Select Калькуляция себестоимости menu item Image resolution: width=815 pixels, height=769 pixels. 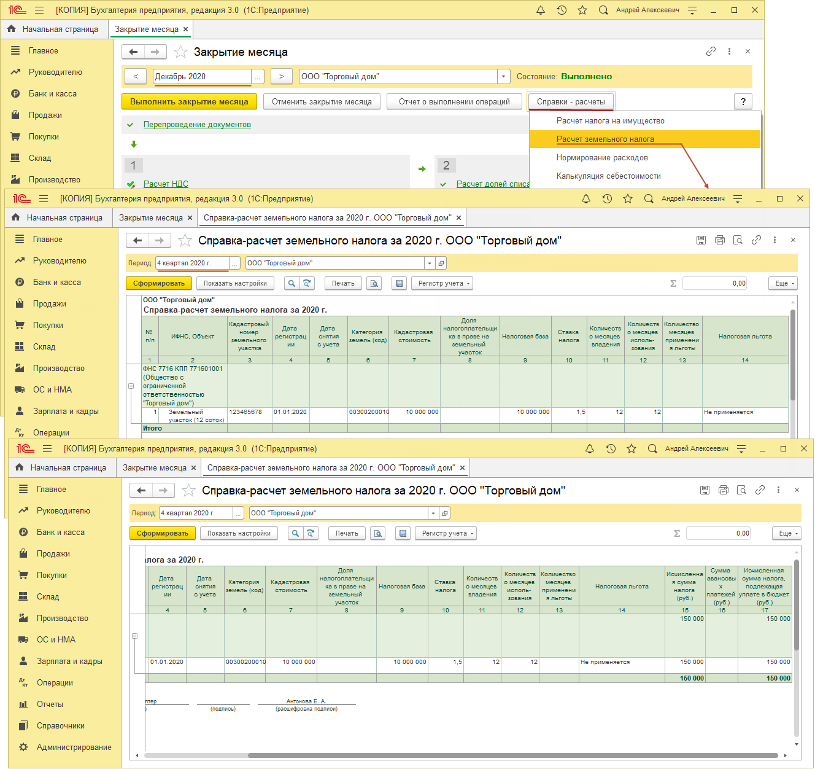(x=645, y=176)
